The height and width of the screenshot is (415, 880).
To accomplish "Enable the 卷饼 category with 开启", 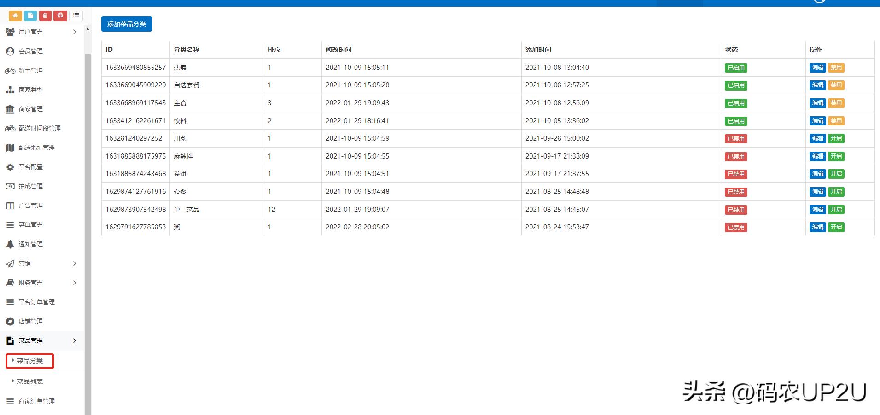I will pyautogui.click(x=836, y=174).
